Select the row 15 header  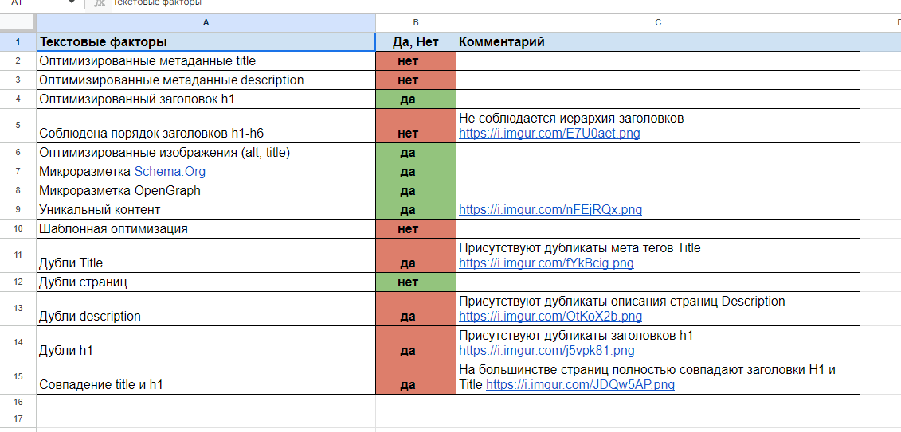[x=18, y=377]
